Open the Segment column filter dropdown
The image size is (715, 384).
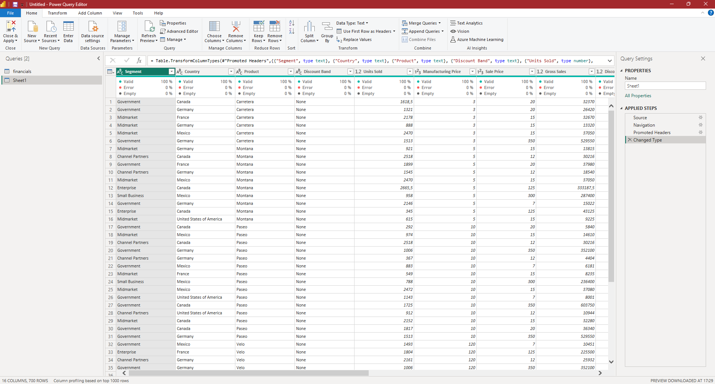tap(171, 71)
